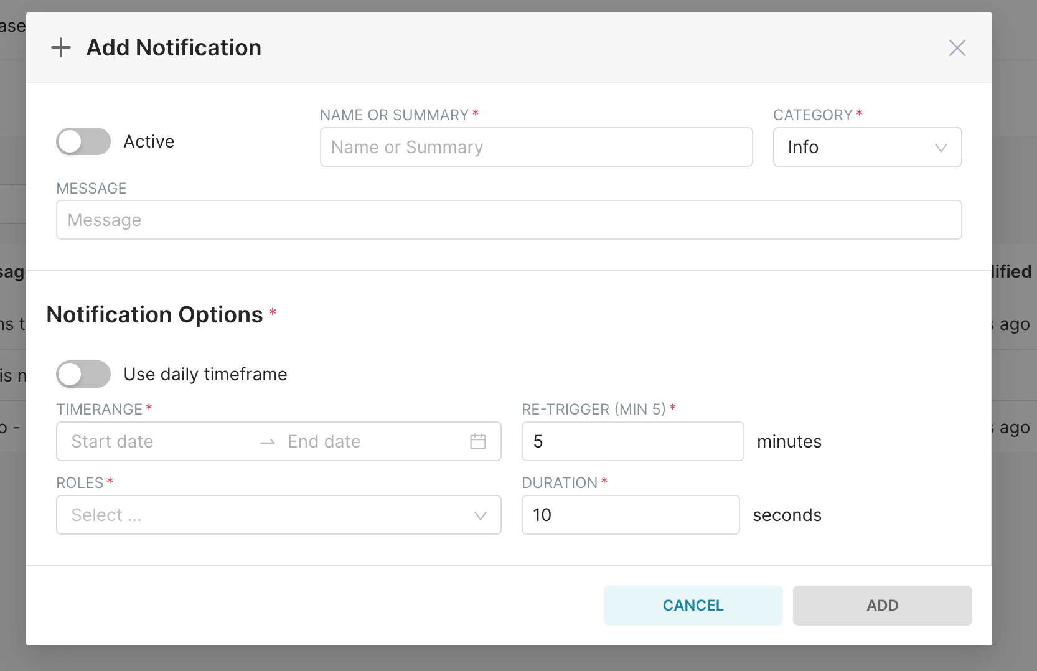
Task: Turn on Use daily timeframe
Action: [83, 374]
